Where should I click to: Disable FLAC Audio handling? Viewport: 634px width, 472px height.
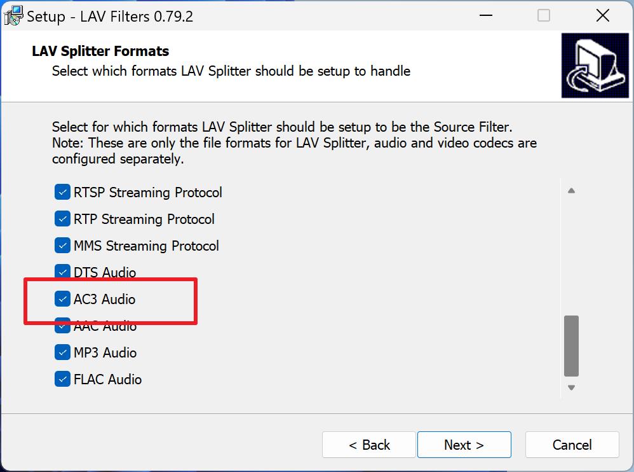[x=62, y=379]
